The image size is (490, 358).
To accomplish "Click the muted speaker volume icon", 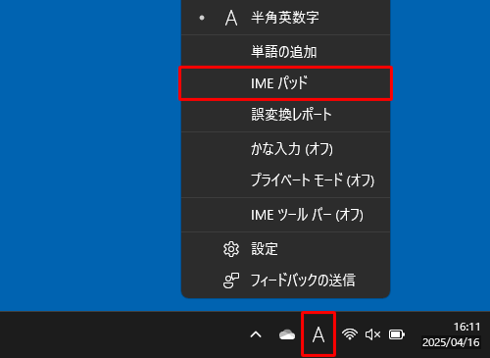I will tap(372, 334).
